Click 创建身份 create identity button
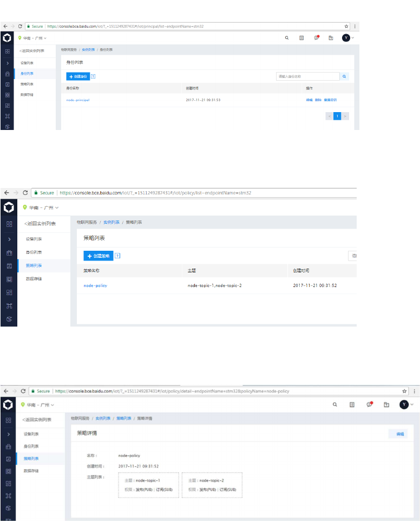The width and height of the screenshot is (420, 521). coord(78,76)
